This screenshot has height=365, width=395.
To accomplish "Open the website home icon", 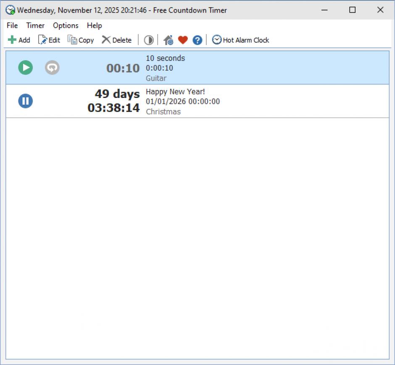I will (x=168, y=40).
